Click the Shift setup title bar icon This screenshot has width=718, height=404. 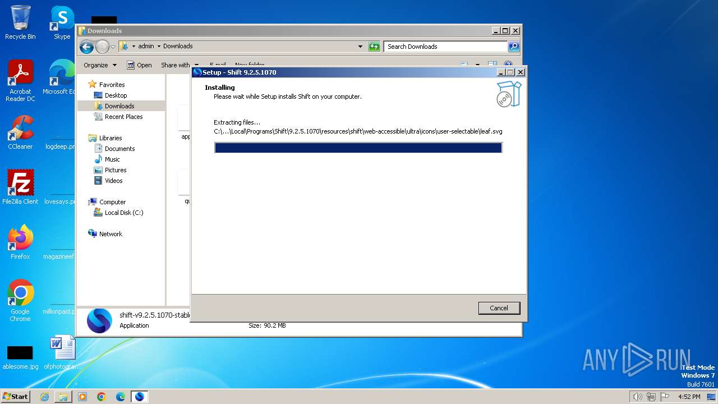click(197, 72)
